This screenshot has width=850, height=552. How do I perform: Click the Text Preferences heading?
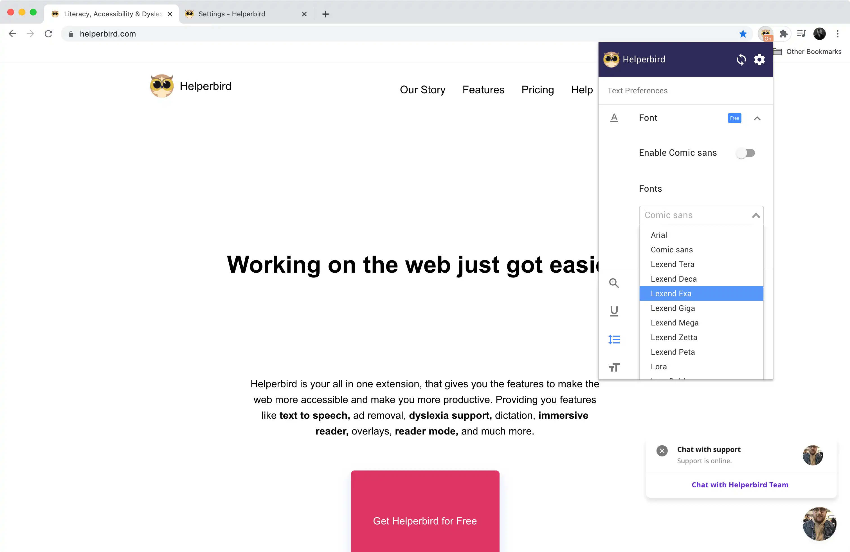click(x=637, y=91)
